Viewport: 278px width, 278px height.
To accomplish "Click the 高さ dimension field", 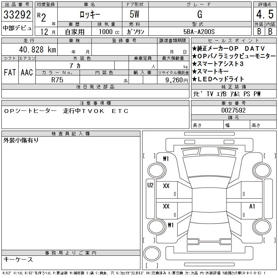I will (x=263, y=125).
